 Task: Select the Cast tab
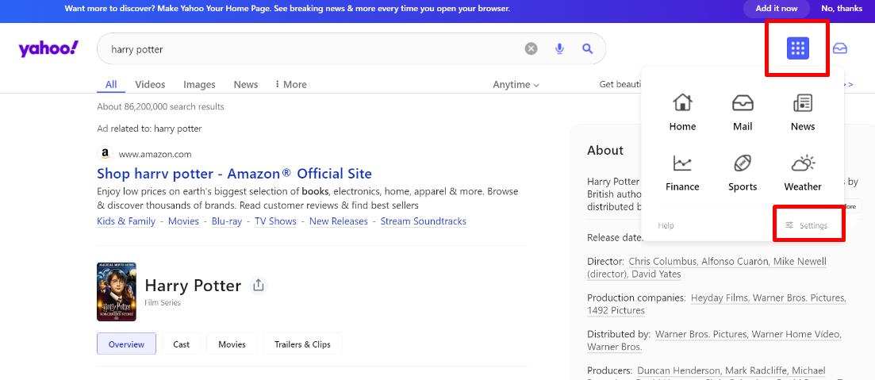[182, 344]
